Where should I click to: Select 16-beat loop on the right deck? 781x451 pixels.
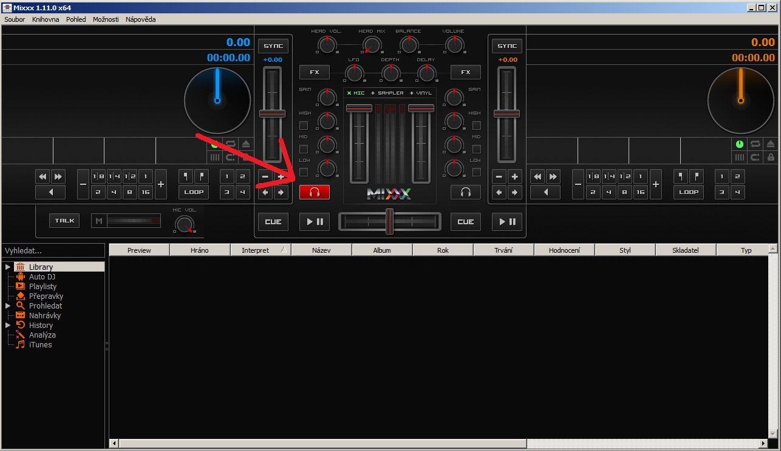coord(640,192)
